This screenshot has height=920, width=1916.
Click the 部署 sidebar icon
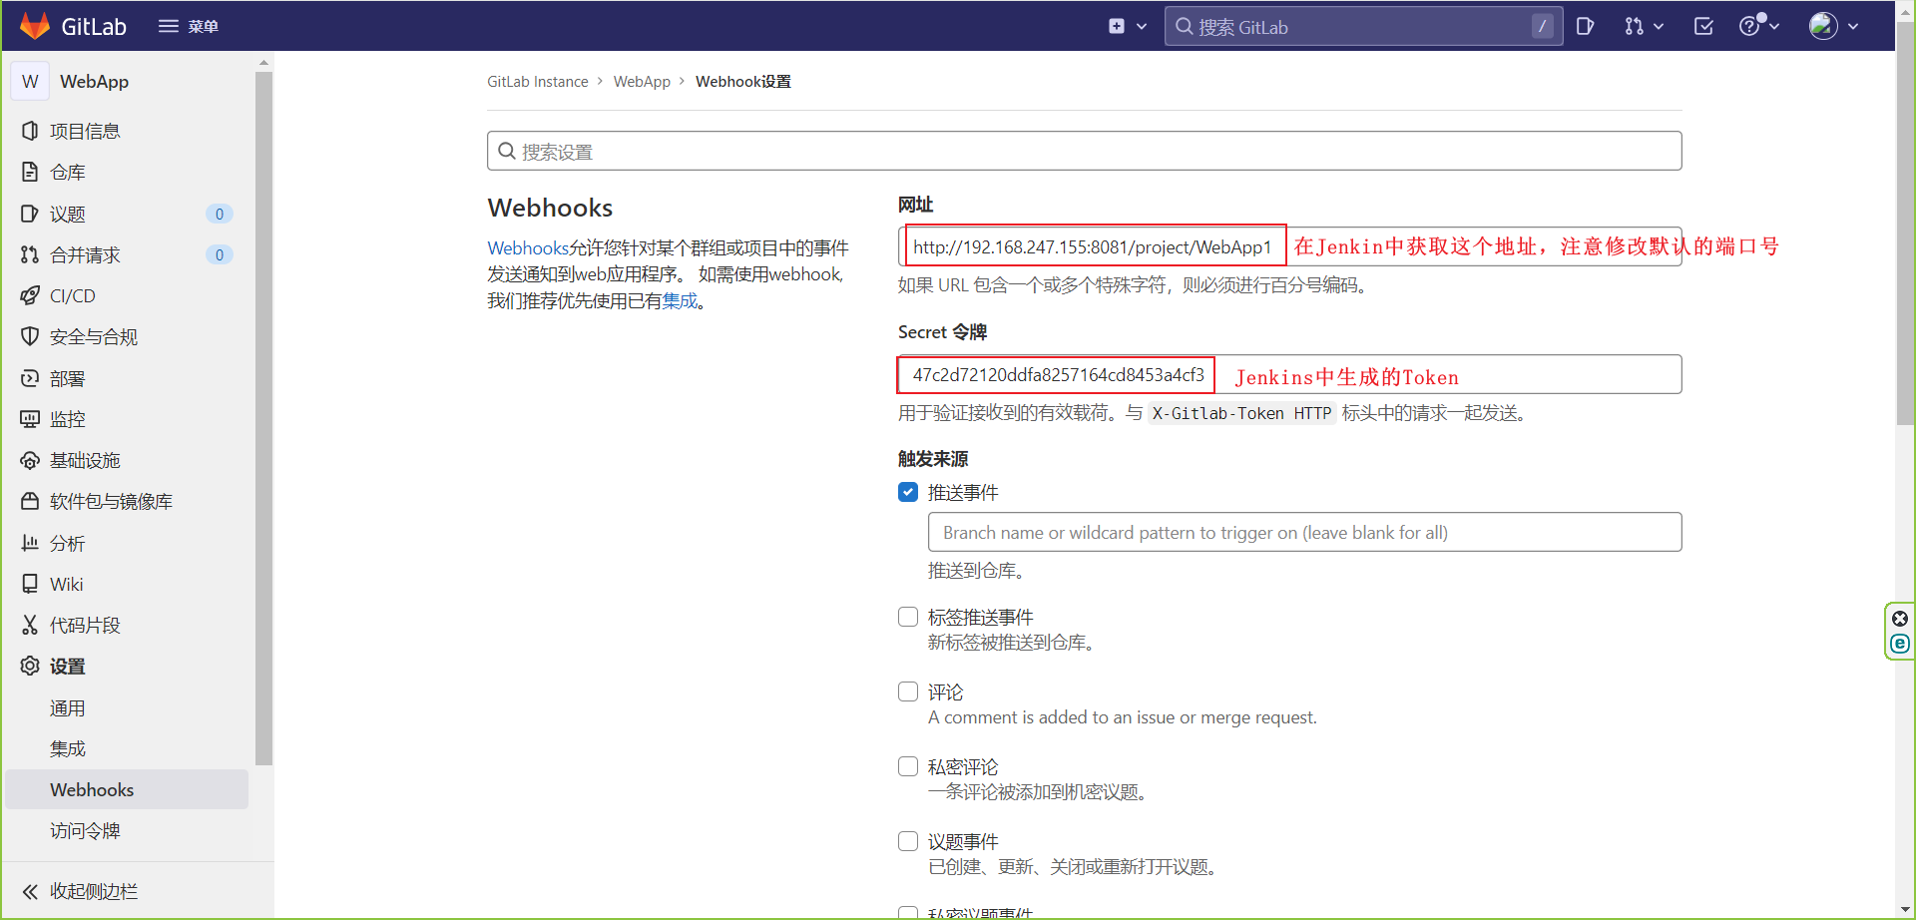tap(31, 378)
